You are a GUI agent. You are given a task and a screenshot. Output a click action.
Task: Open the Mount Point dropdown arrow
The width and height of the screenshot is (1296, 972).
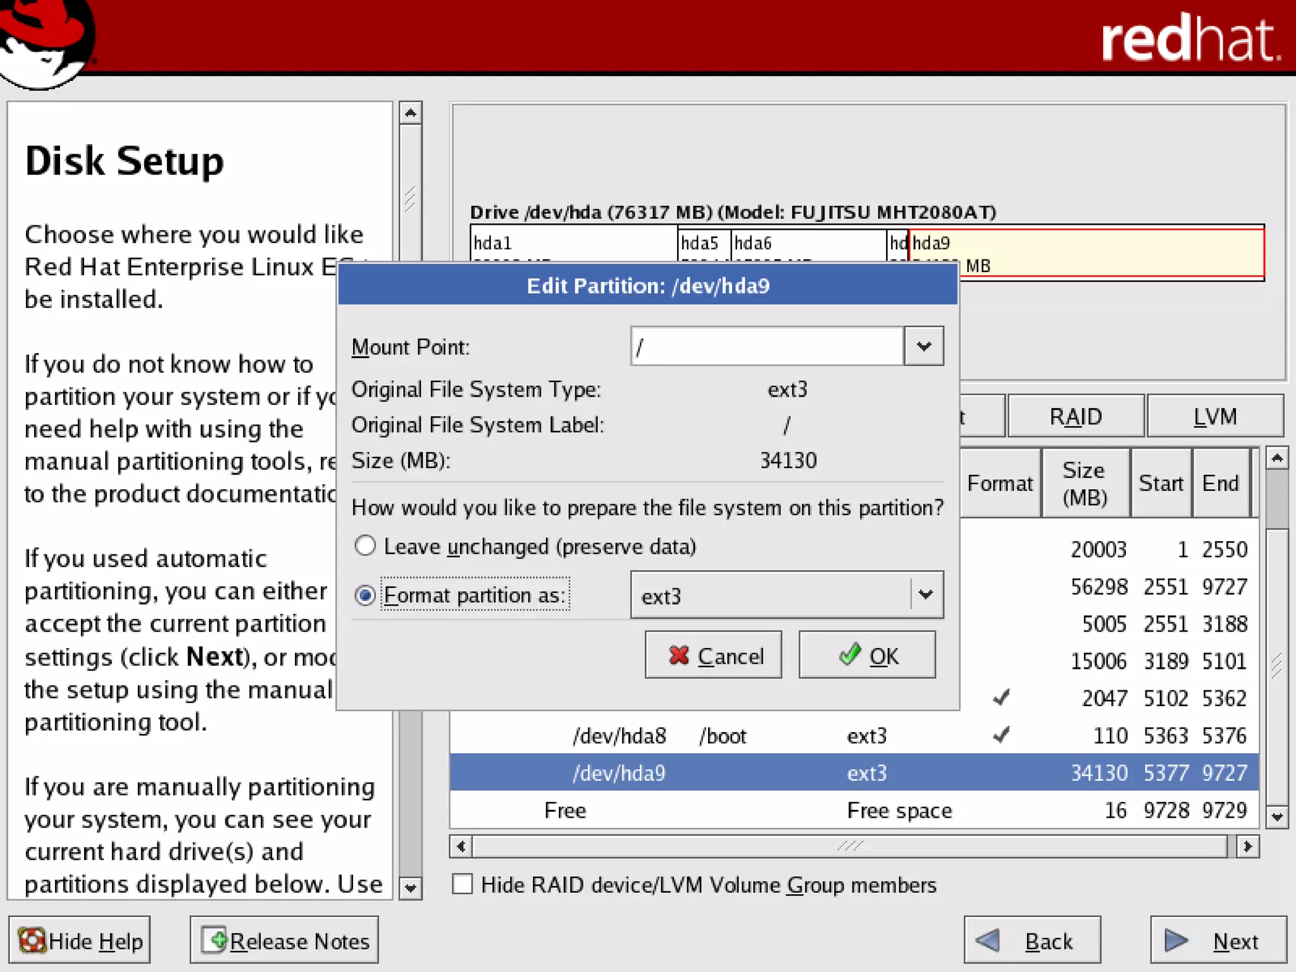pos(924,346)
